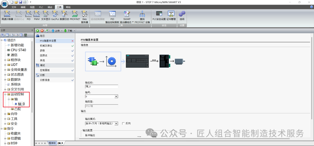Open the Get/Put wizard
The width and height of the screenshot is (314, 146).
coord(55,15)
